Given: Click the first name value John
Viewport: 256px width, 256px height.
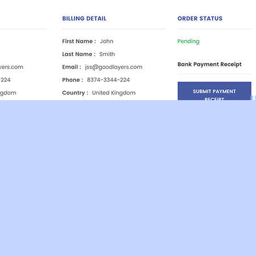Looking at the screenshot, I should tap(106, 42).
